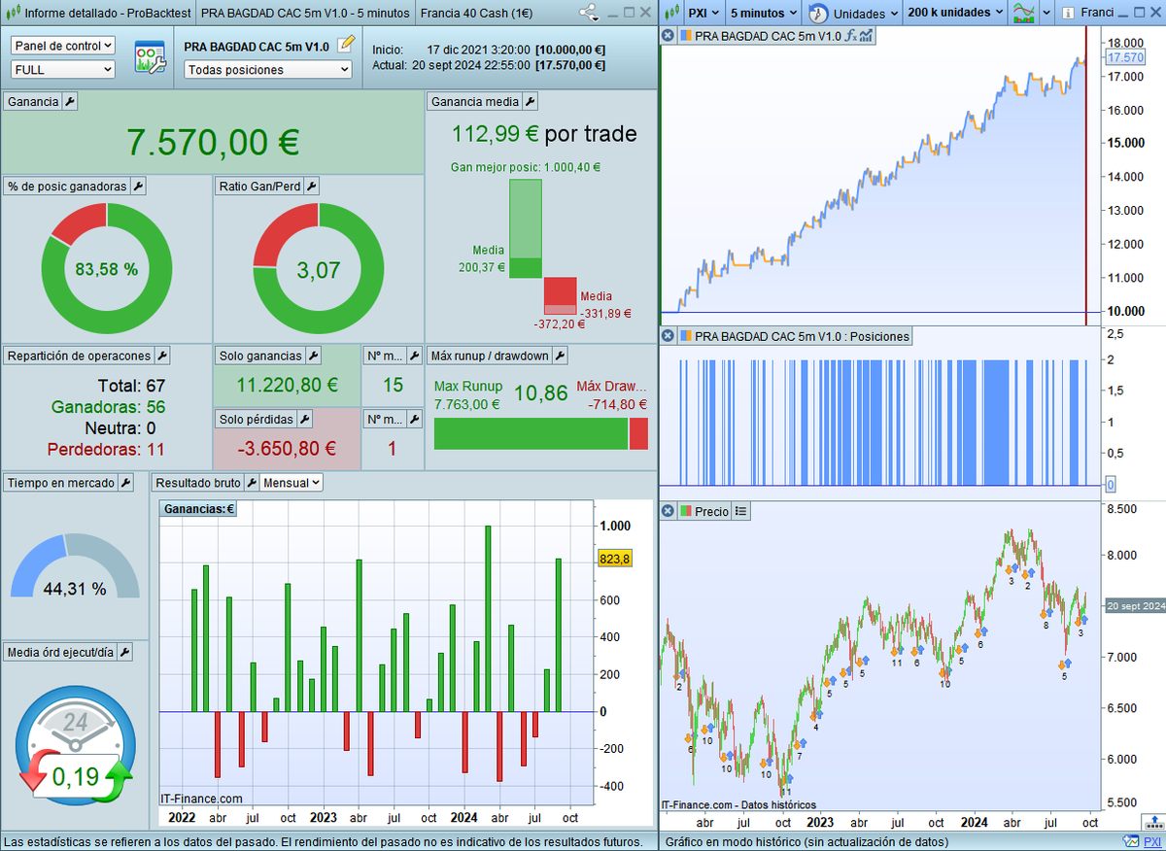Click the 20 sept 2024 date tag on price chart
This screenshot has height=851, width=1166.
coord(1135,606)
